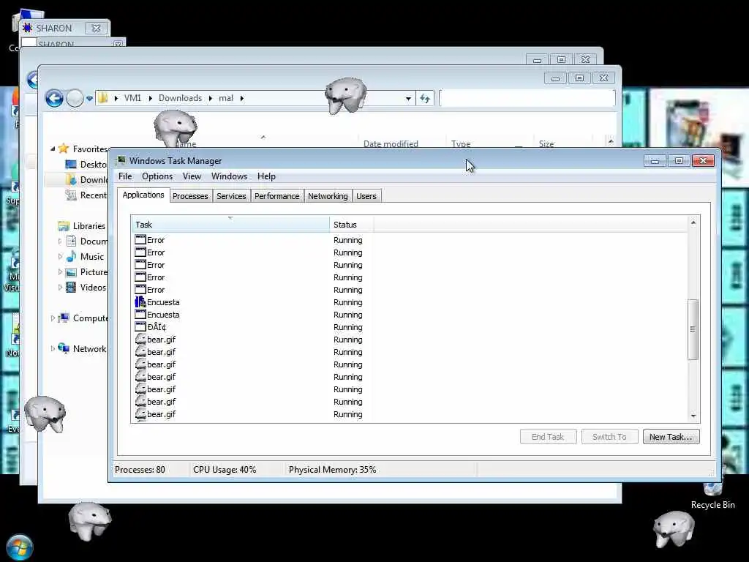Open the recent pages dropdown arrow

89,99
